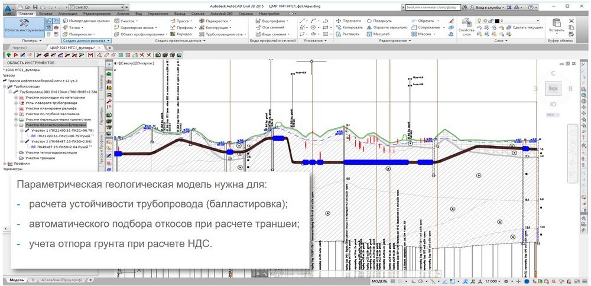This screenshot has height=286, width=591.
Task: Switch to the Чертеж1 document tab
Action: pyautogui.click(x=20, y=47)
